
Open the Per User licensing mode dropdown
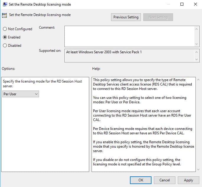(x=21, y=94)
